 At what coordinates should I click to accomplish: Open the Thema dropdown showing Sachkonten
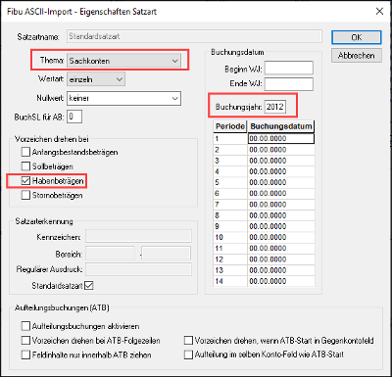pyautogui.click(x=123, y=61)
